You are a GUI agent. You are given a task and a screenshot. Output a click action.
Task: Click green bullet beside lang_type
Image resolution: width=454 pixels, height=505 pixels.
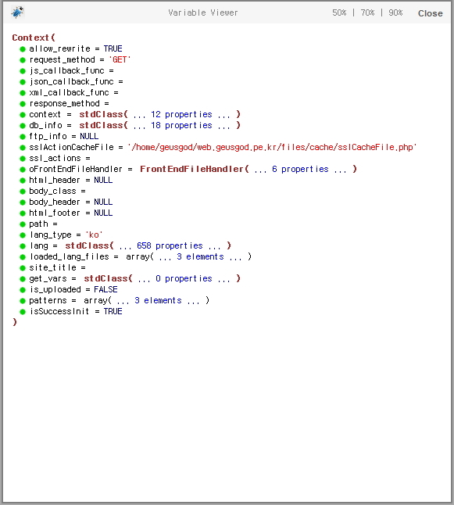point(23,235)
